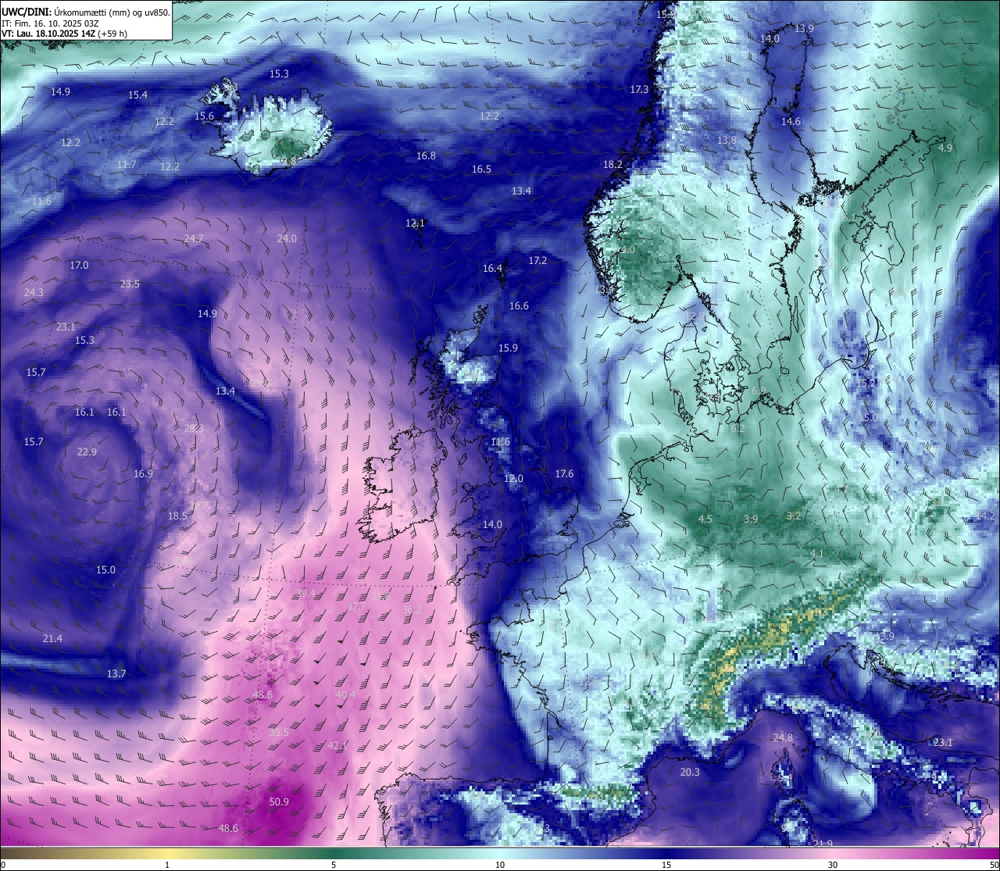Click the 24.7 map value

click(194, 238)
